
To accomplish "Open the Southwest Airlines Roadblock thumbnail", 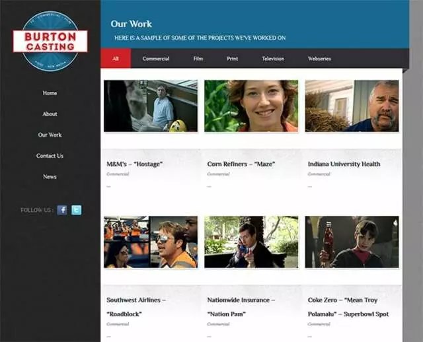I will point(151,242).
